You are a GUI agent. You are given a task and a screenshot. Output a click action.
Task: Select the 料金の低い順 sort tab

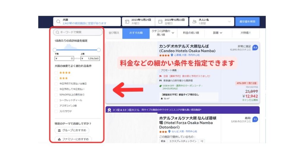(191, 33)
